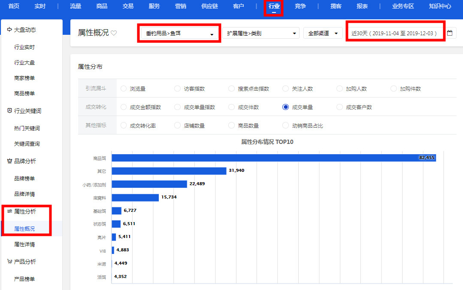Screen dimensions: 463x290
Task: Click the 行业关键词 section icon
Action: click(9, 111)
